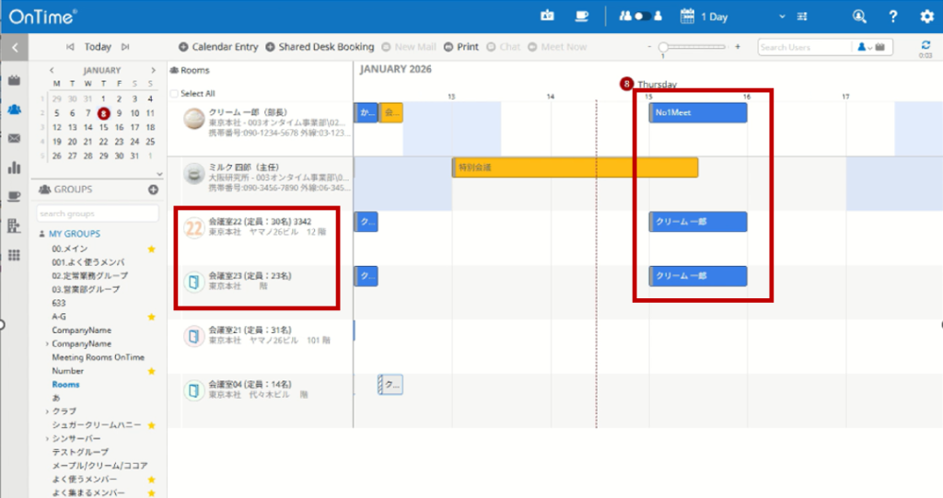Open the mail view in left sidebar

point(14,138)
